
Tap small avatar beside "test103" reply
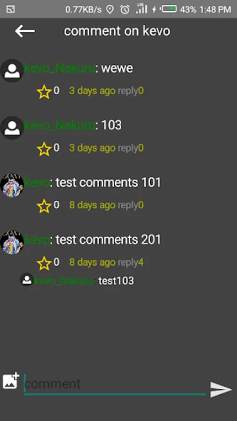coord(27,280)
